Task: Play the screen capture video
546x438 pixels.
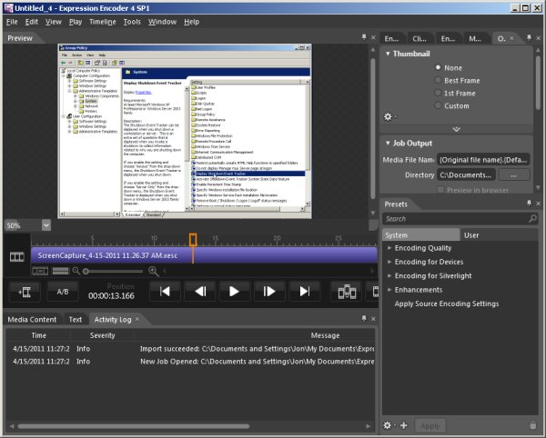Action: (x=235, y=292)
